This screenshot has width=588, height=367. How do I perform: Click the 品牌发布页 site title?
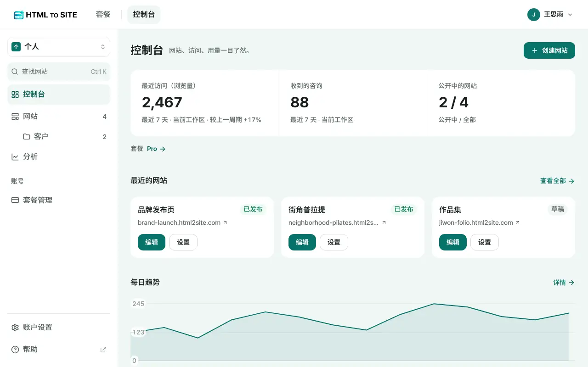point(156,210)
